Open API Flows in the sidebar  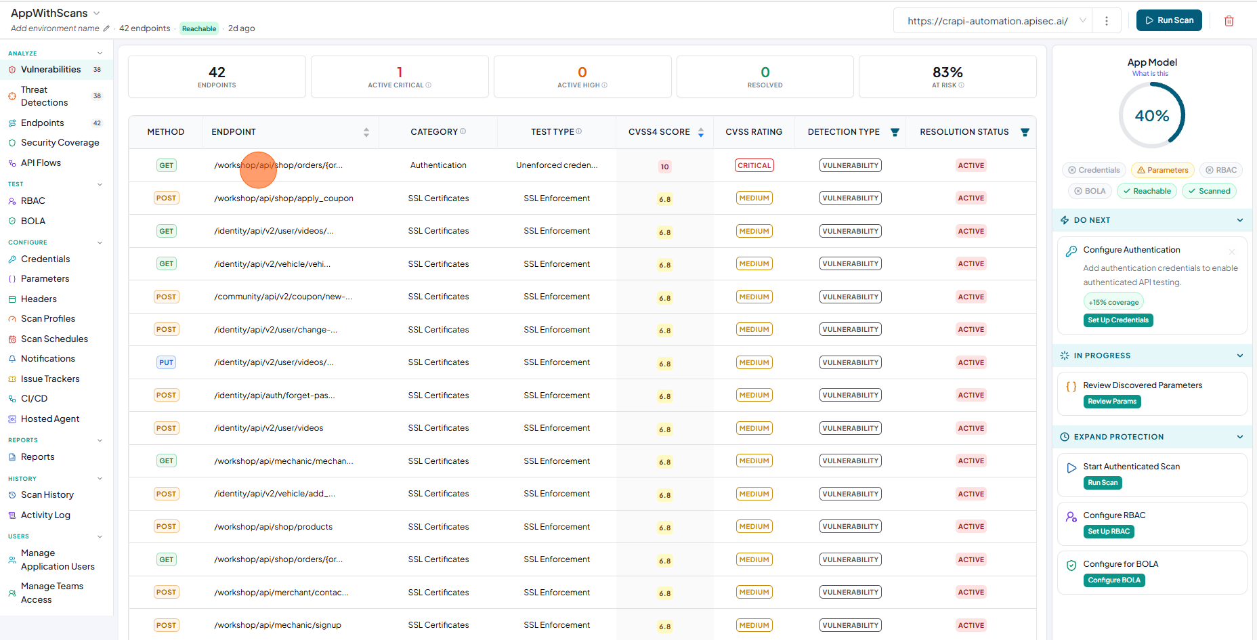coord(56,163)
